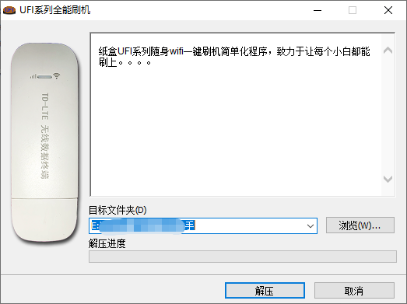Open the 浏览(W)... browse dialog
This screenshot has height=304, width=407.
pyautogui.click(x=360, y=225)
